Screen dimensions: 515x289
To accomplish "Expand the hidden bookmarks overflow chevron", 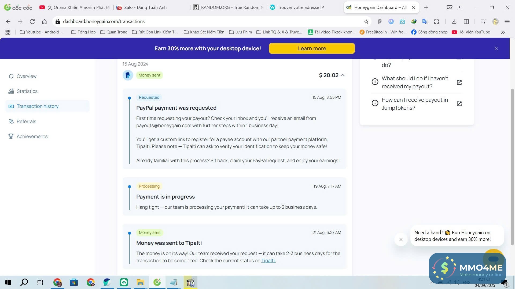I will click(x=503, y=32).
